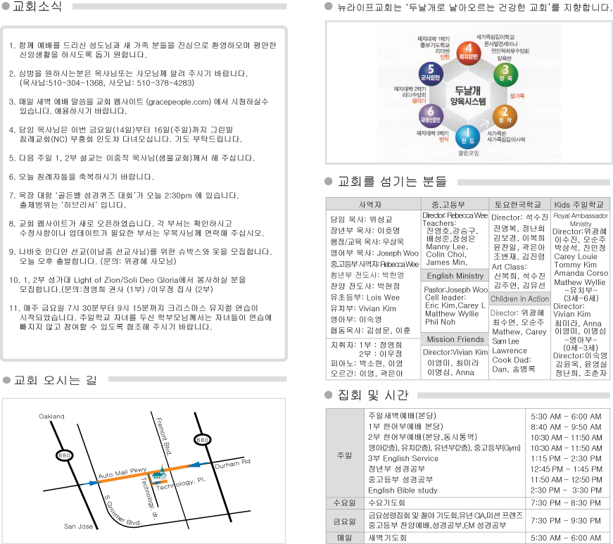This screenshot has height=544, width=613.
Task: Click English Bible study schedule entry
Action: coord(403,491)
